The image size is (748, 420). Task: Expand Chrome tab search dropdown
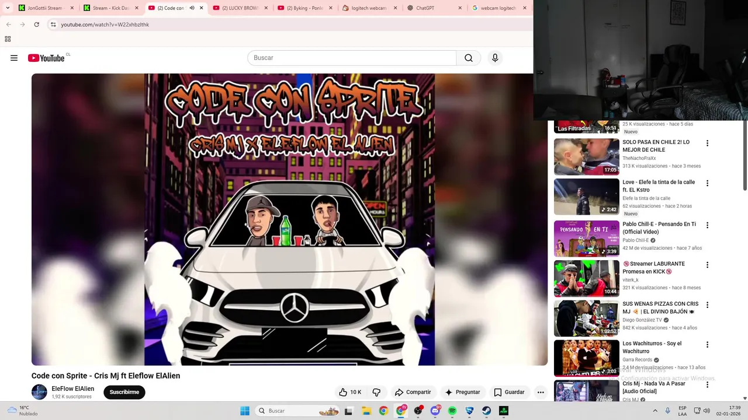click(x=8, y=8)
